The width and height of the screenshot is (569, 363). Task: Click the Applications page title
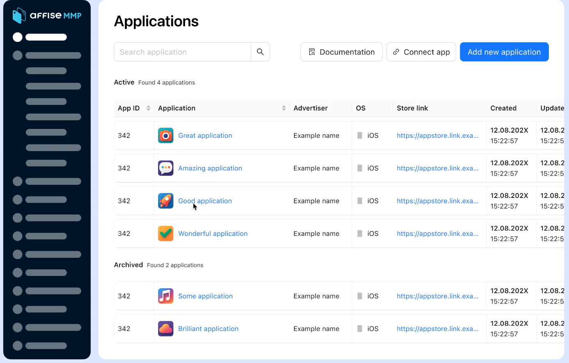[x=156, y=21]
